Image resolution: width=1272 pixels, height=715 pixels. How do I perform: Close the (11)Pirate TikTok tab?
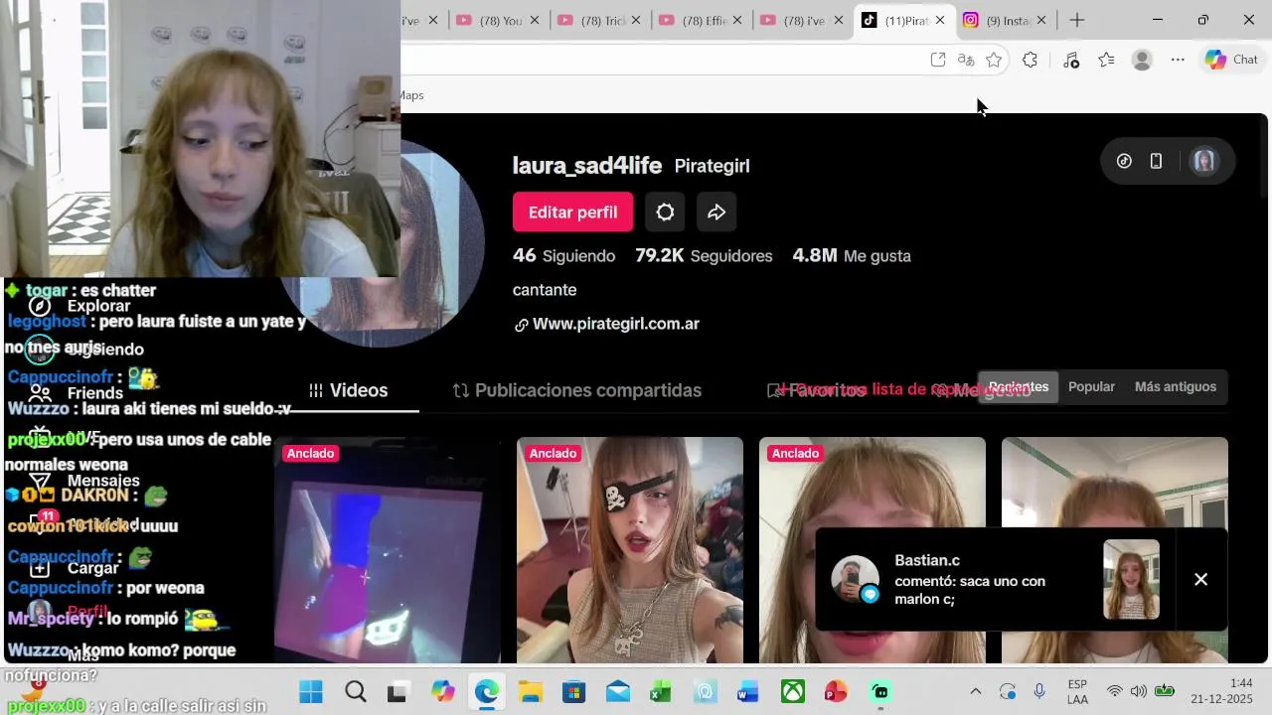(x=940, y=20)
